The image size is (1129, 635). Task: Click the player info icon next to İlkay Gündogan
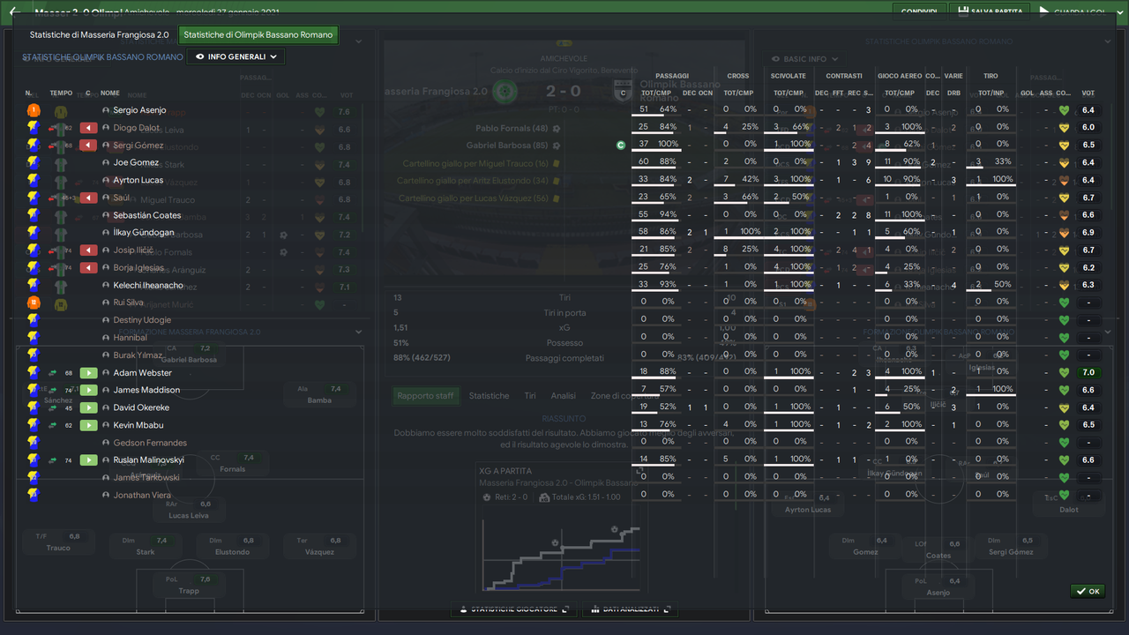point(106,233)
